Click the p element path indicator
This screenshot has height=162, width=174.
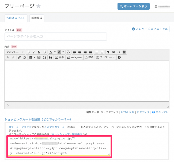pyautogui.click(x=7, y=105)
